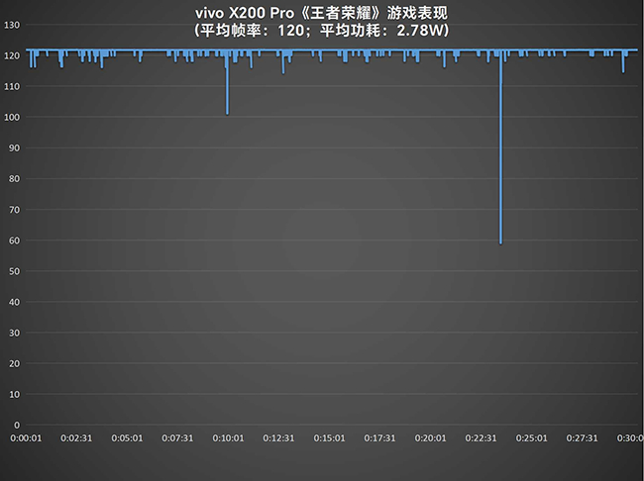Click the y-axis label 110

tap(12, 86)
